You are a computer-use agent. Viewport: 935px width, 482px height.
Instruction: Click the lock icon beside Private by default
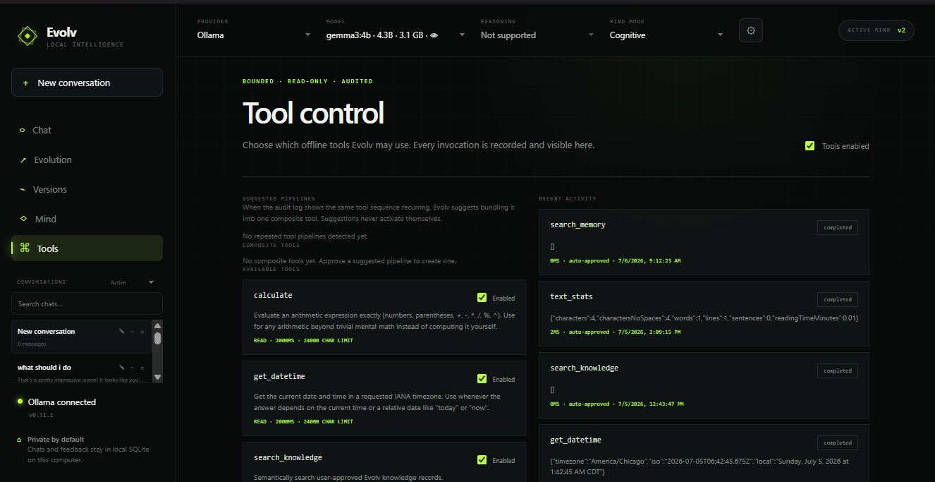coord(19,440)
